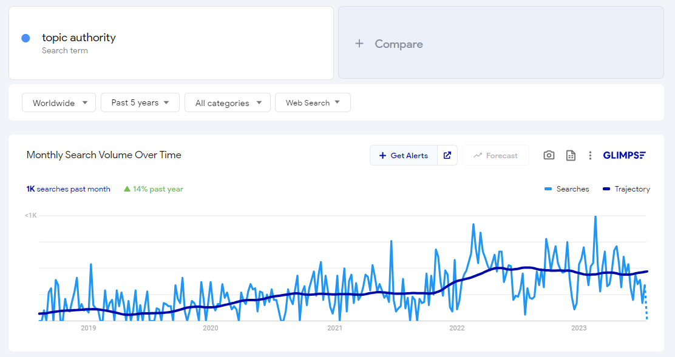Select the topic authority search term card
Image resolution: width=675 pixels, height=357 pixels.
[x=170, y=42]
